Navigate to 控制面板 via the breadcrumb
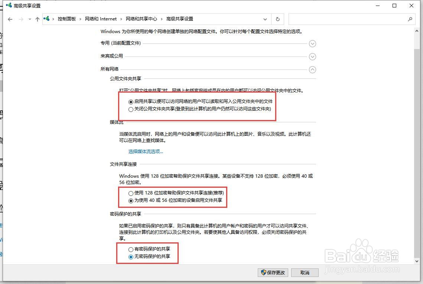Screen dimensions: 423x284 point(67,19)
